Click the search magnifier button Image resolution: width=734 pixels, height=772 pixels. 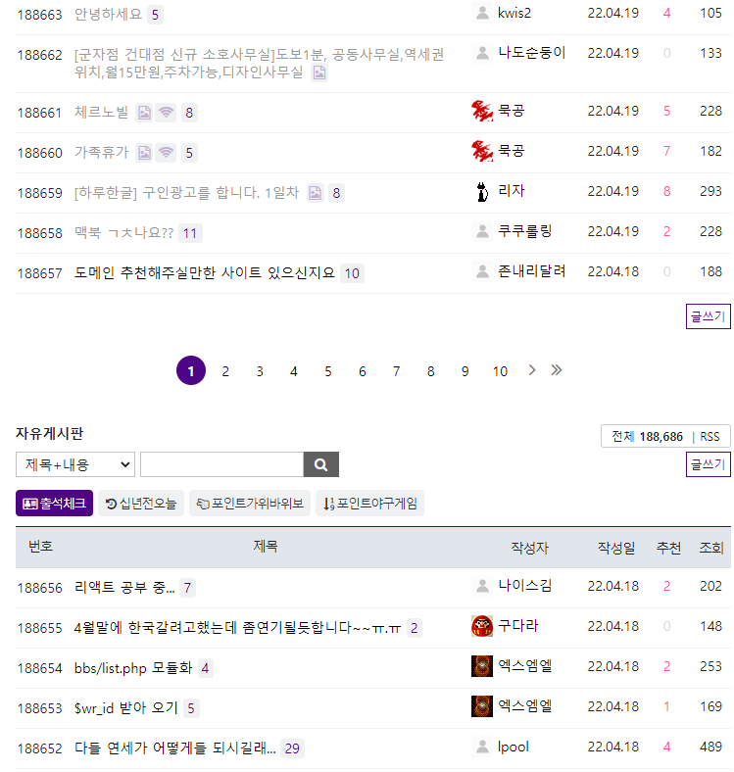point(321,464)
